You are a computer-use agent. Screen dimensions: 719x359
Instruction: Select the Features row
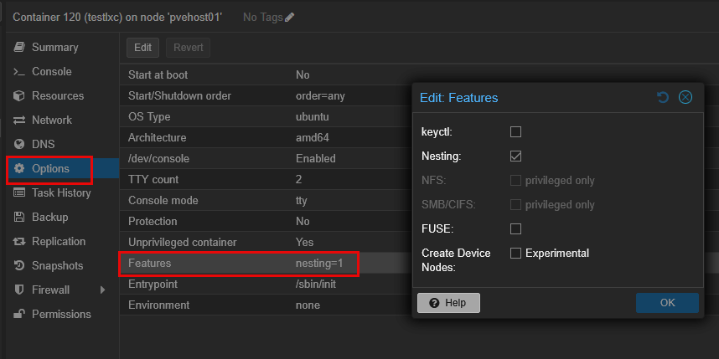click(266, 264)
